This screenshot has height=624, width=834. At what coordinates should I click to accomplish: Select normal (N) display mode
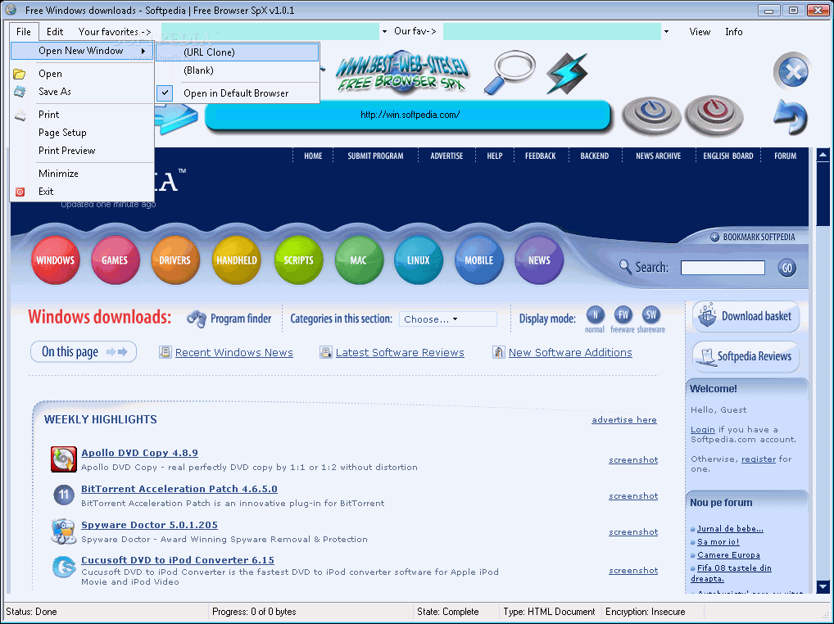point(595,314)
